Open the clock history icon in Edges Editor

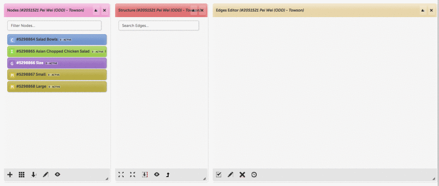point(254,175)
